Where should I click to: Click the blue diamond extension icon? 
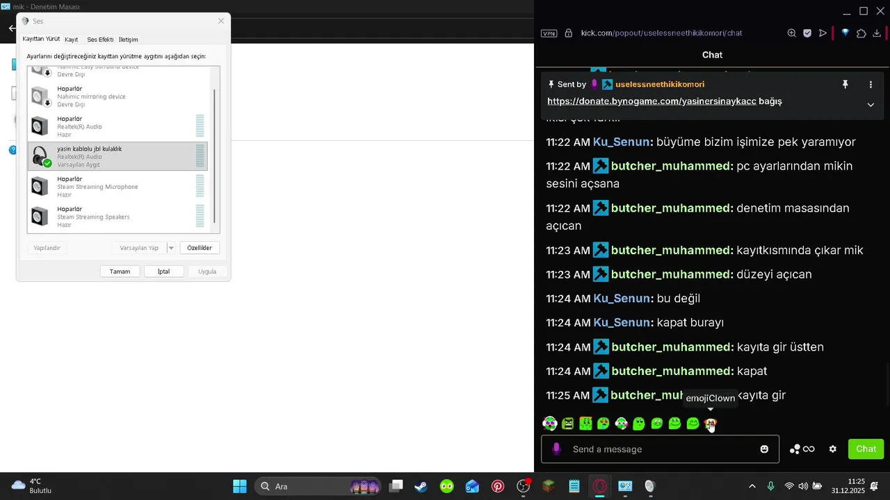click(x=845, y=33)
